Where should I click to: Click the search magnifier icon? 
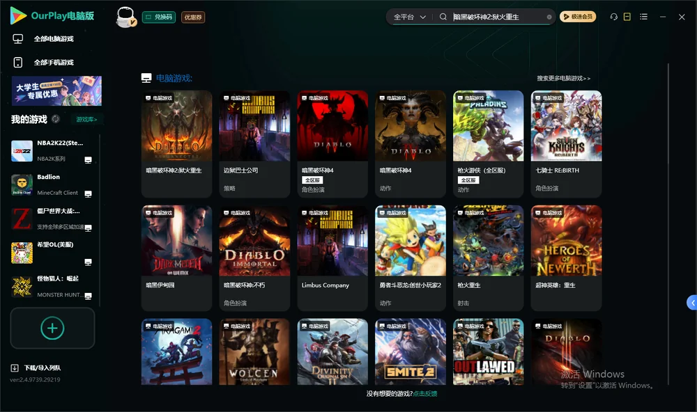click(x=443, y=17)
